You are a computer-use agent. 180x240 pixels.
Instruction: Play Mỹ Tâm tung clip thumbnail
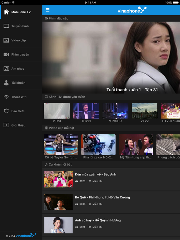136,145
